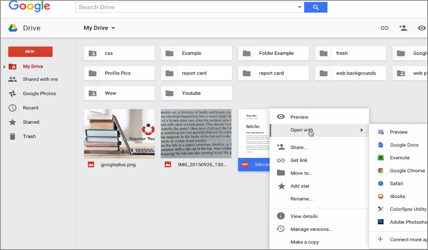
Task: Open Starred from the sidebar
Action: click(x=31, y=122)
